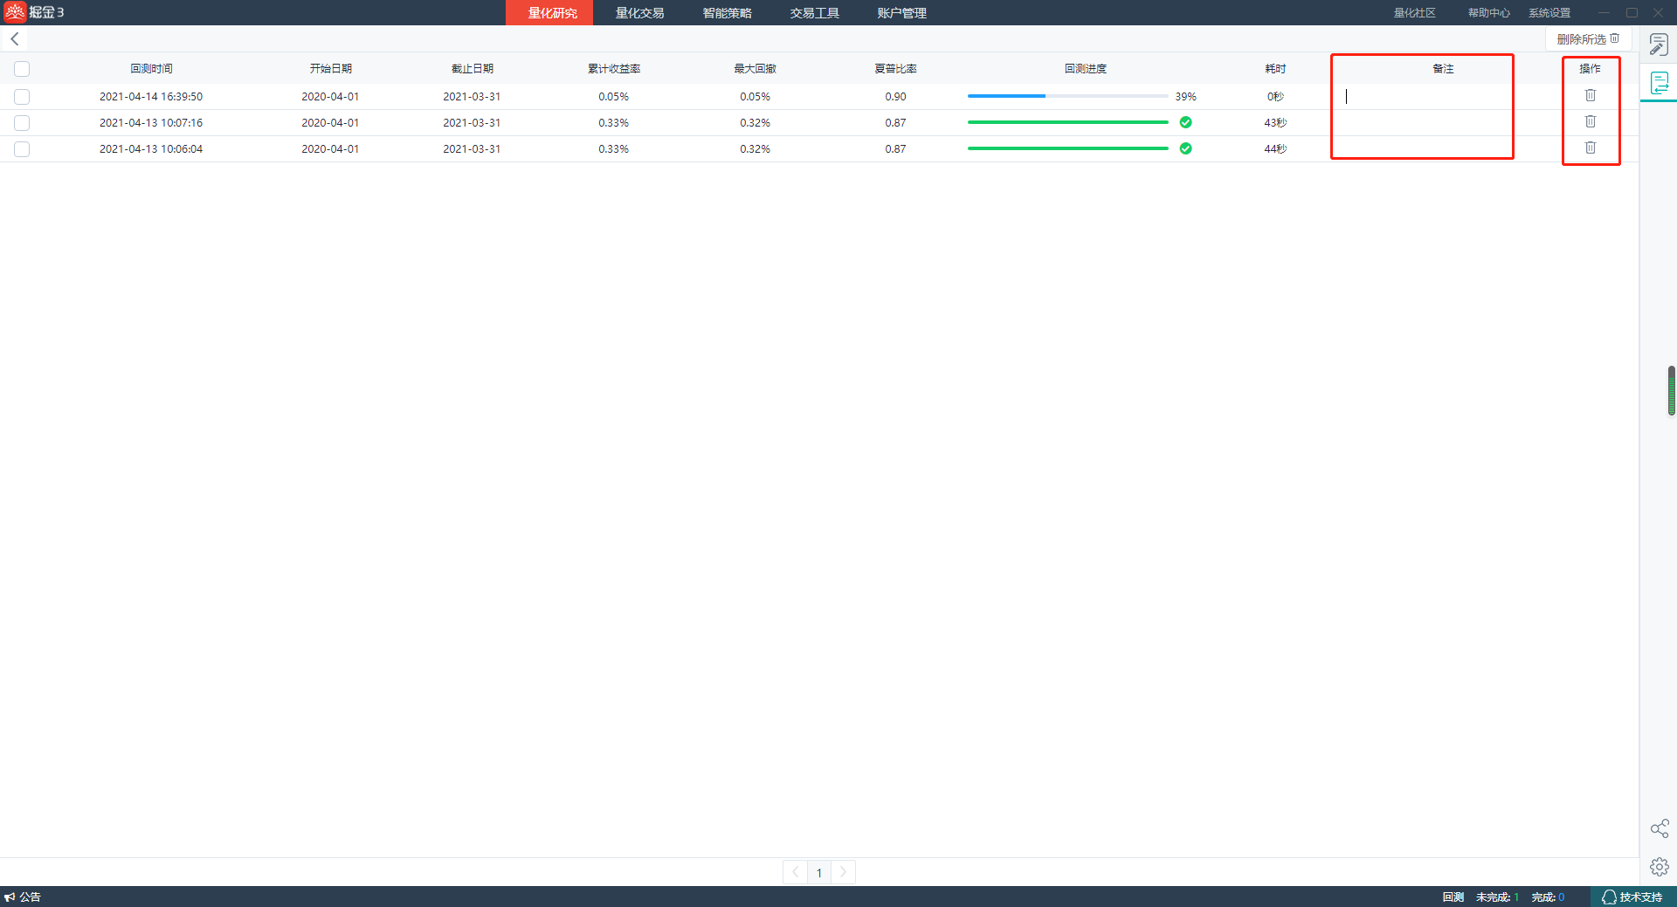Open the strategy editor sidebar icon
Screen dimensions: 1677x907
coord(1659,45)
